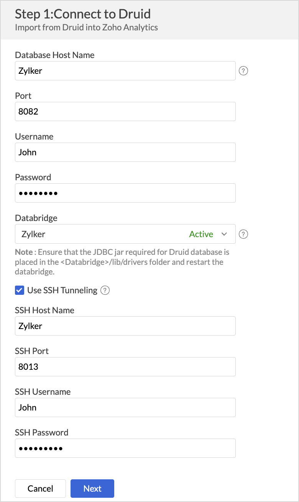This screenshot has height=502, width=299.
Task: Click help icon beside Database Host Name
Action: coord(243,71)
